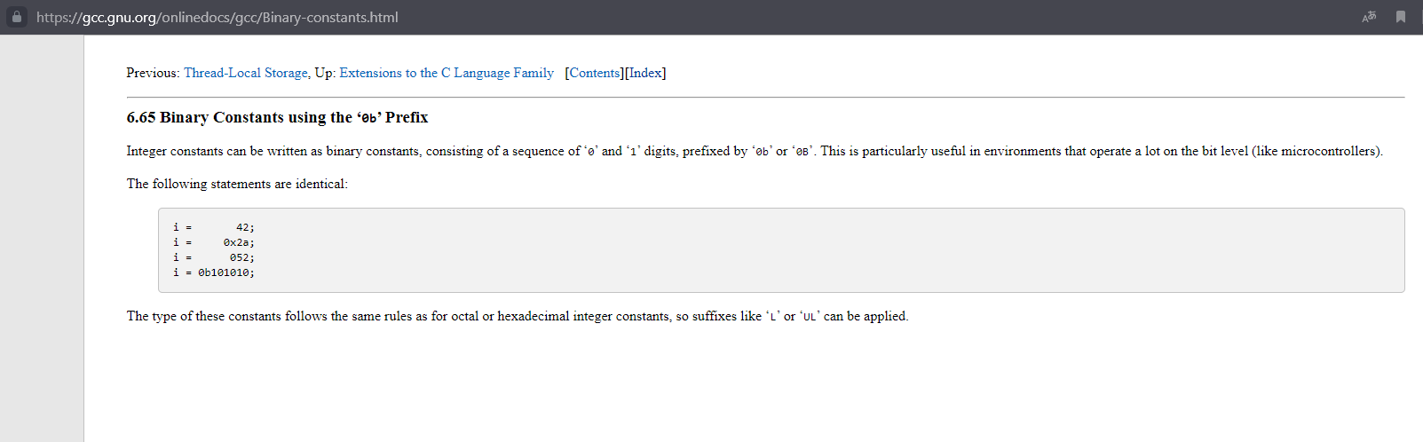1423x442 pixels.
Task: Click the code line with 0b101010
Action: (214, 272)
